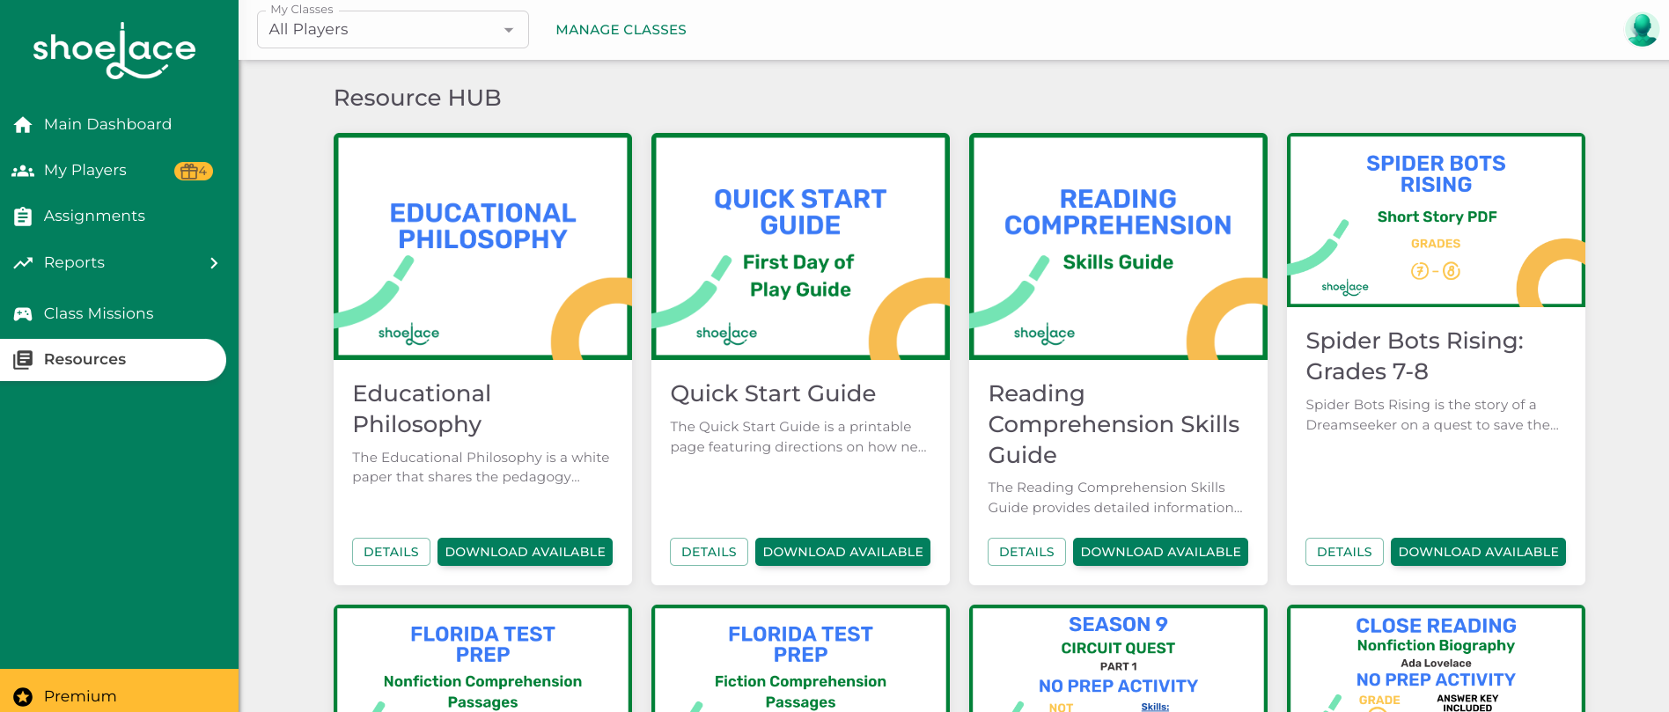Open the Florida Test Prep Nonfiction thumbnail
The width and height of the screenshot is (1669, 712).
pyautogui.click(x=482, y=658)
